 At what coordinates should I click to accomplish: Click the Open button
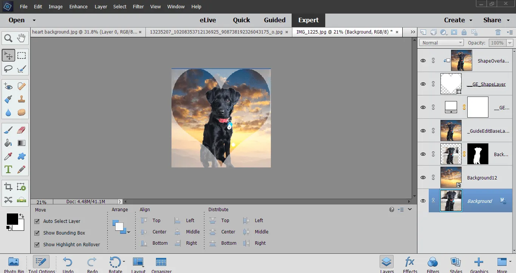coord(17,20)
